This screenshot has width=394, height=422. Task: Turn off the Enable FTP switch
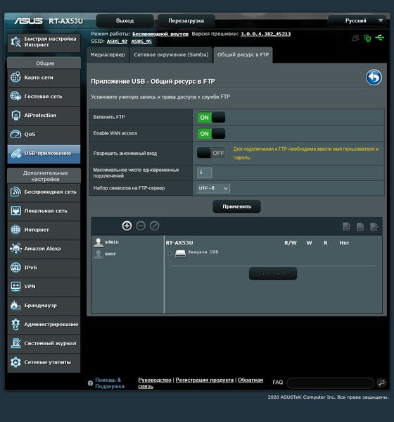click(x=211, y=118)
